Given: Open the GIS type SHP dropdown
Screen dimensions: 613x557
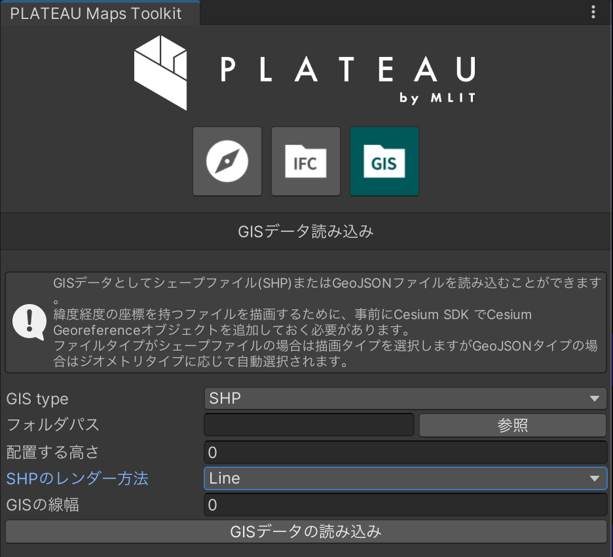Looking at the screenshot, I should pos(405,398).
